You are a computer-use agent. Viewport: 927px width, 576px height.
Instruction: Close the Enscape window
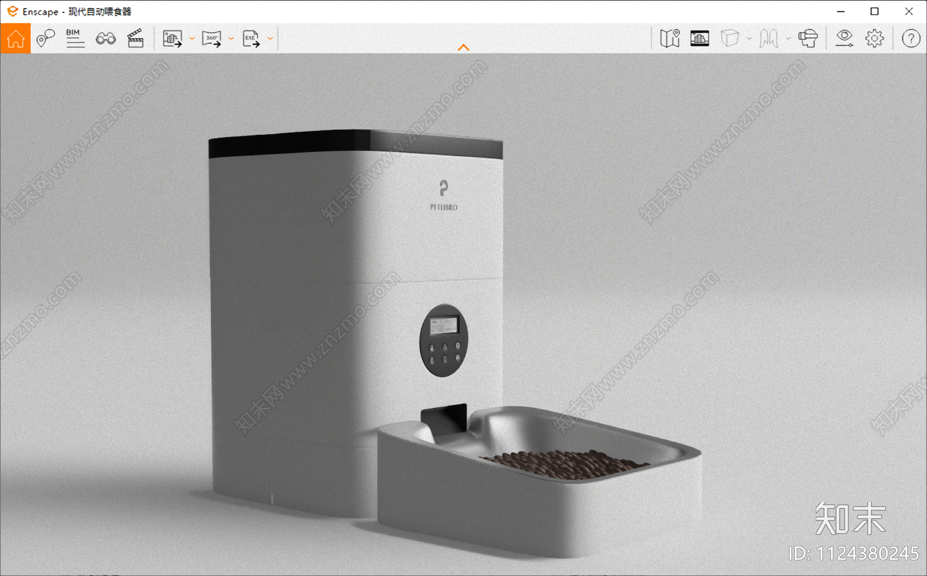(x=909, y=12)
